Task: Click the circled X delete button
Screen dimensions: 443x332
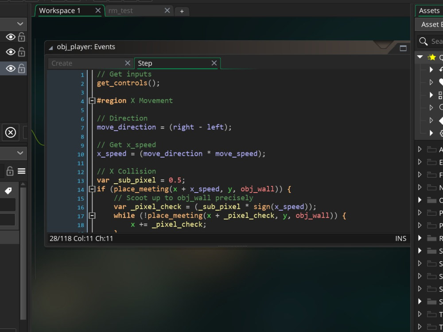Action: coord(11,132)
